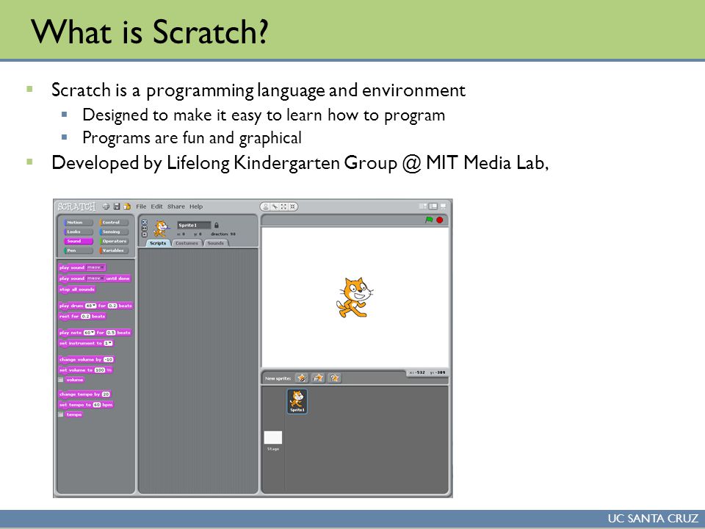
Task: Open drum number dropdown showing 48
Action: [91, 306]
